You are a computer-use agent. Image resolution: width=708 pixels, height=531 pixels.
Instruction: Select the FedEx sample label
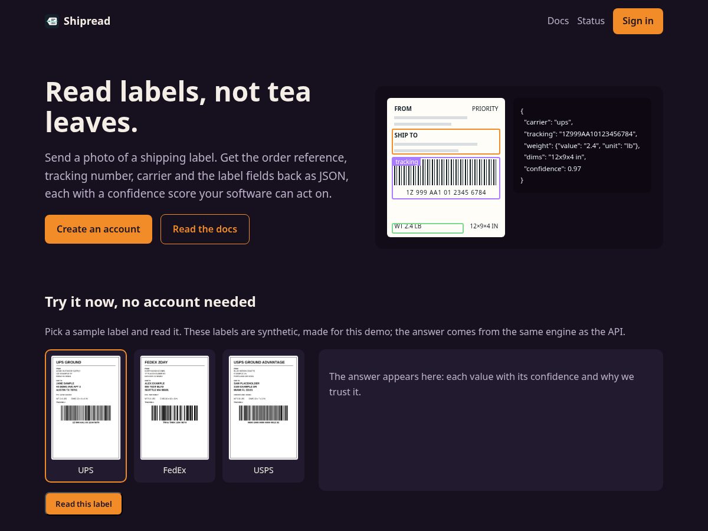175,416
